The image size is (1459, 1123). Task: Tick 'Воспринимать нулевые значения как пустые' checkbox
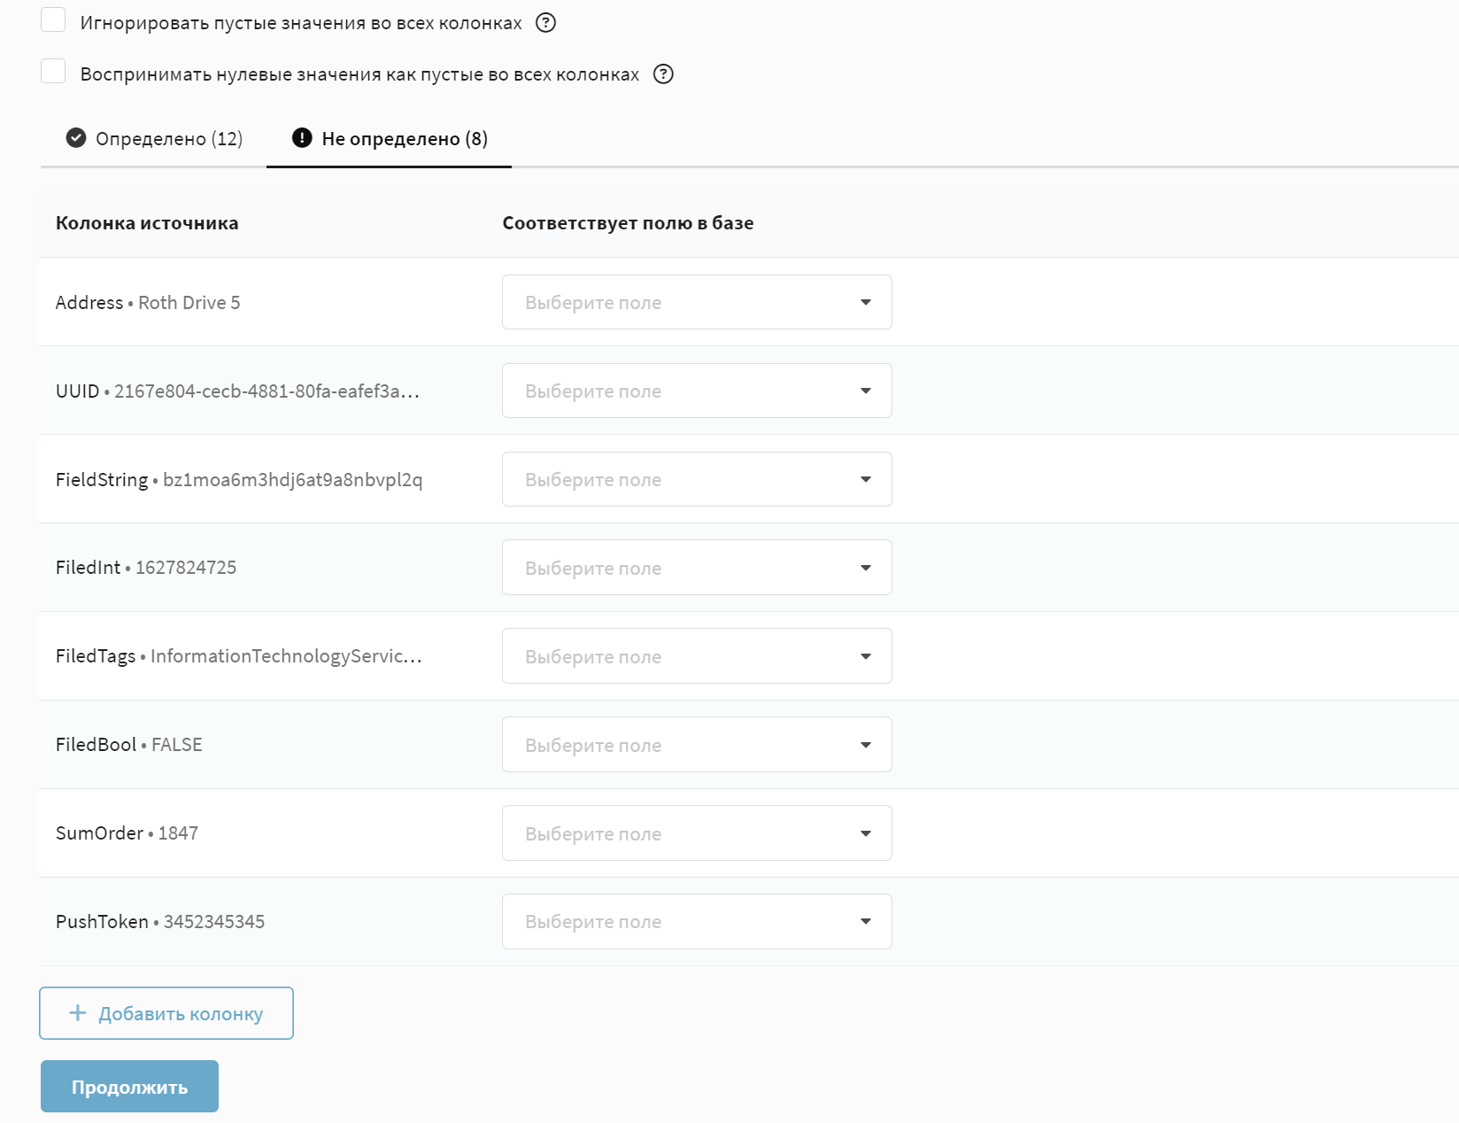click(53, 71)
